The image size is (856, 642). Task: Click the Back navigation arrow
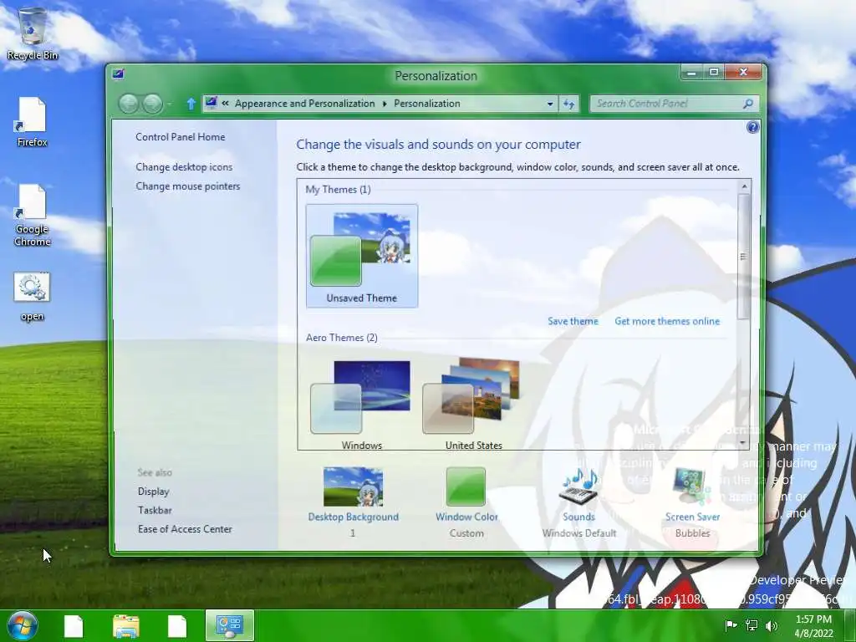click(129, 104)
